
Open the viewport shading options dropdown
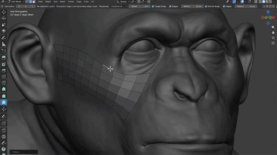coord(274,2)
